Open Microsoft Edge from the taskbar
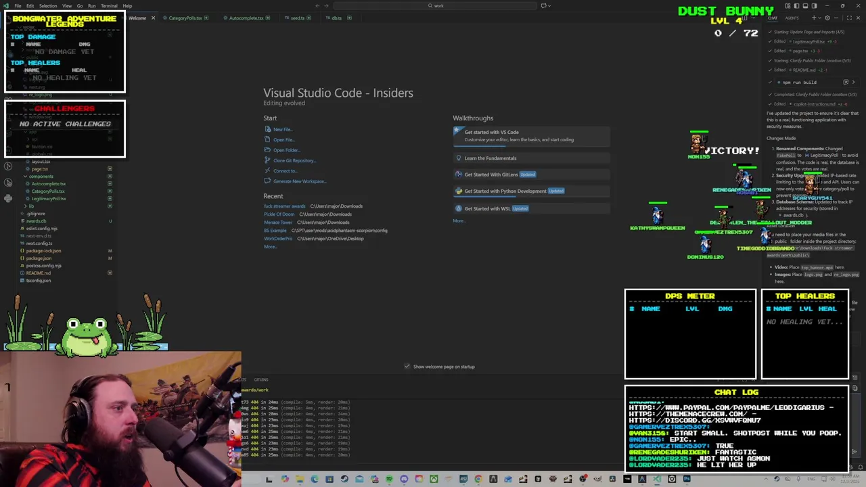 pyautogui.click(x=315, y=480)
